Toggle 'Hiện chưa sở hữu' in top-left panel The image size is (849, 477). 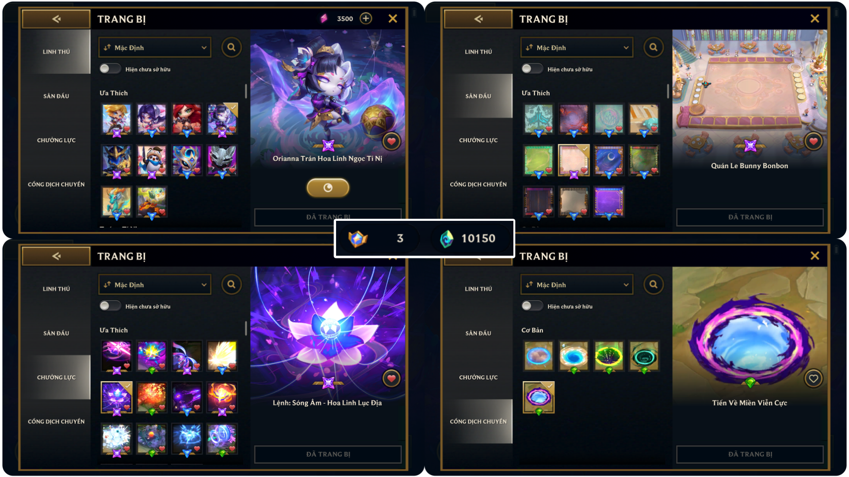click(x=110, y=69)
